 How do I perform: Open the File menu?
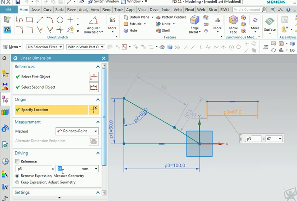[x=8, y=10]
